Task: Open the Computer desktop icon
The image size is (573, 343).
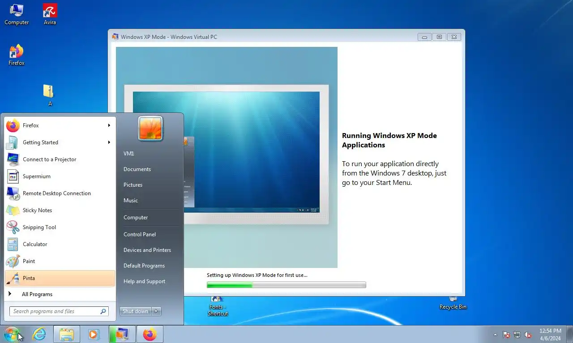Action: (x=17, y=14)
